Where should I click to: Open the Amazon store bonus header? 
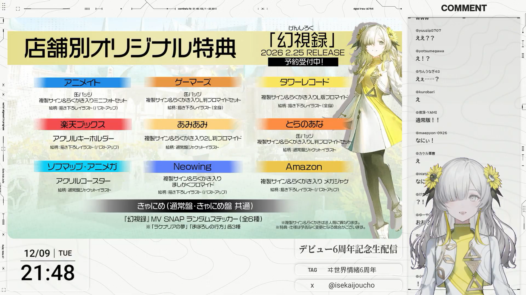pyautogui.click(x=304, y=167)
